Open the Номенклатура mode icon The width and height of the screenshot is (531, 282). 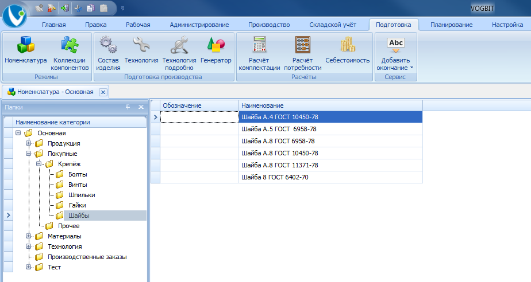point(26,45)
